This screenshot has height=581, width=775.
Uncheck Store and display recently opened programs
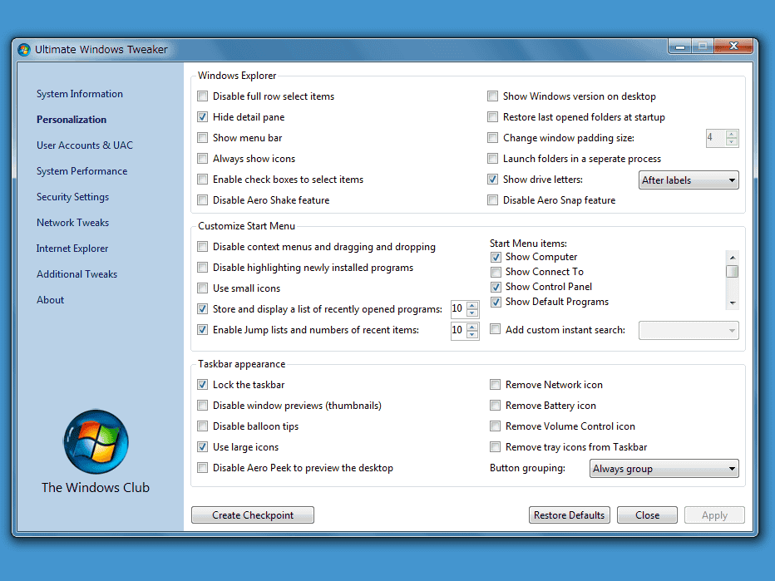click(x=202, y=308)
